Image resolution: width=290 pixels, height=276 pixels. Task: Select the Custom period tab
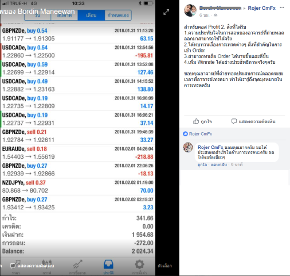pyautogui.click(x=118, y=16)
